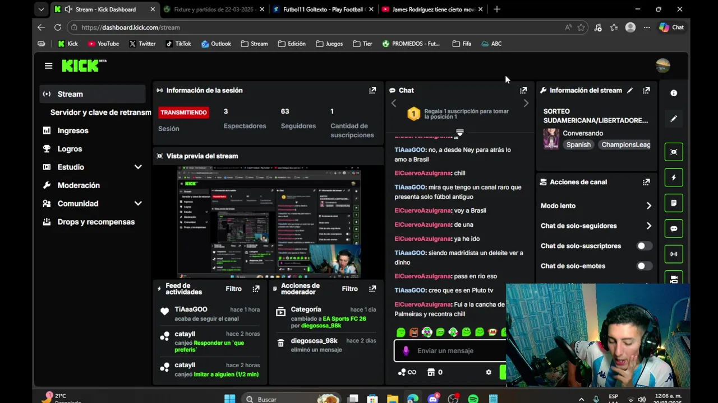Pop out the Información de la sesión panel

(372, 90)
